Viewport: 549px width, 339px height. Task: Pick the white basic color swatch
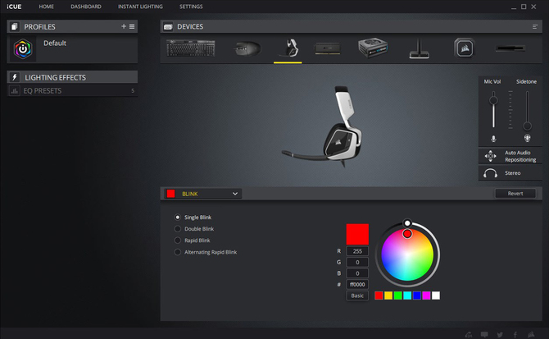pyautogui.click(x=436, y=295)
